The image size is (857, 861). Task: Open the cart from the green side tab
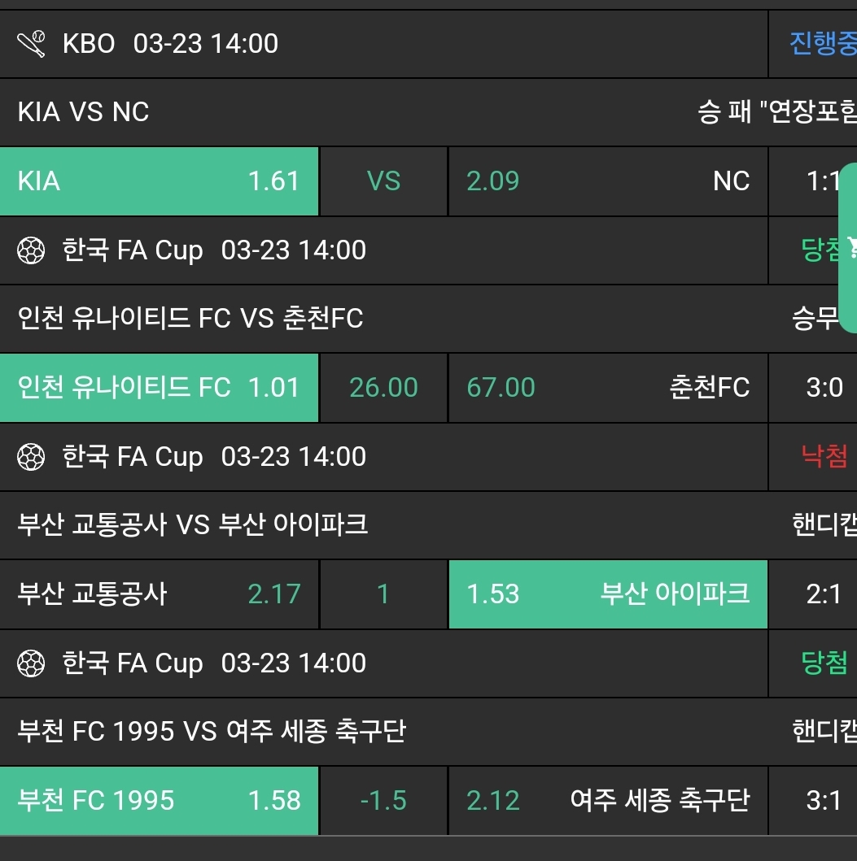[849, 247]
